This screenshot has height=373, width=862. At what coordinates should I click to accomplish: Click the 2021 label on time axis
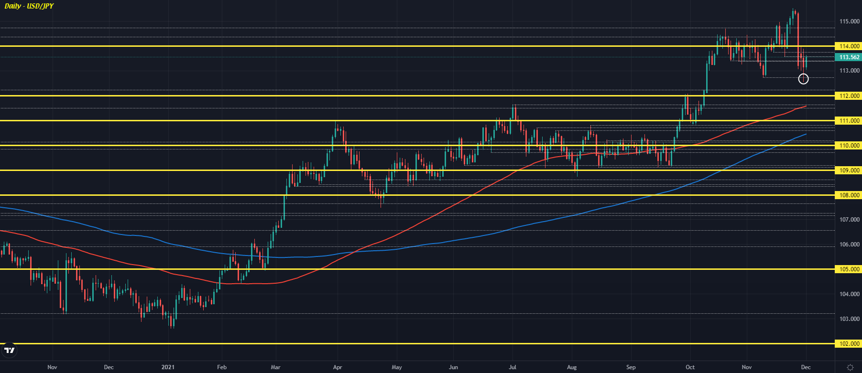coord(168,367)
